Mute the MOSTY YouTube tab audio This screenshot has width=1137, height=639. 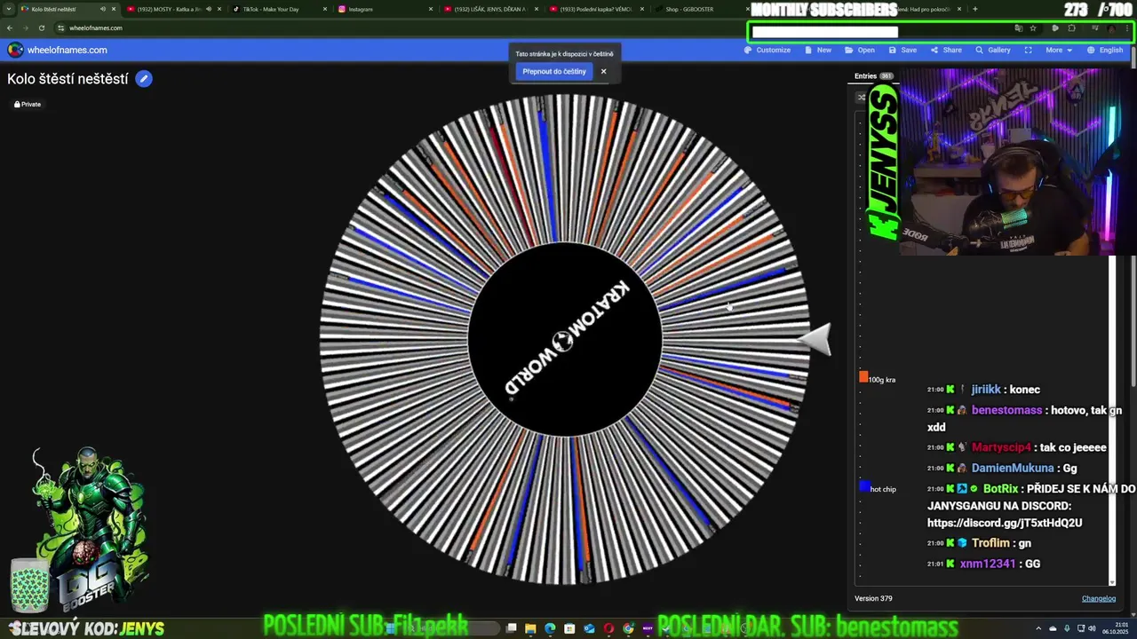[209, 9]
